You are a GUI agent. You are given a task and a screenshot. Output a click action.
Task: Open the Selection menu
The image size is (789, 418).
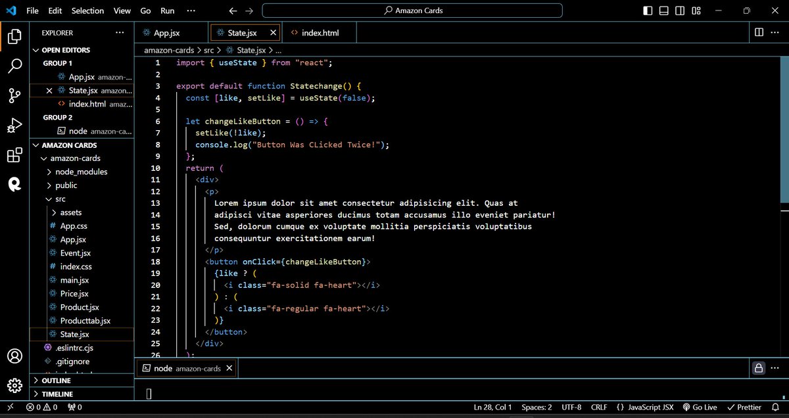(88, 11)
